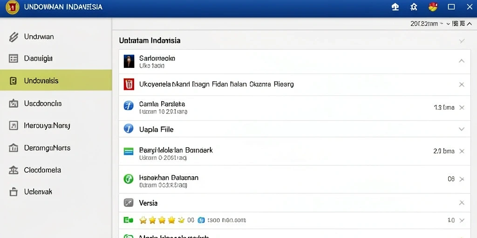The image size is (477, 238).
Task: Click the Uapla Fiile entry title
Action: click(x=156, y=129)
